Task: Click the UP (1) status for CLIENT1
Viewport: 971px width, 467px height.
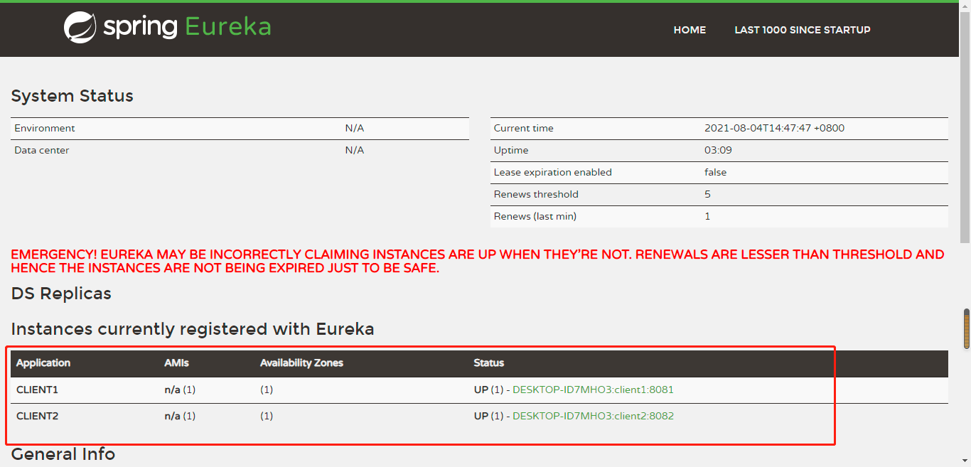Action: click(x=489, y=390)
